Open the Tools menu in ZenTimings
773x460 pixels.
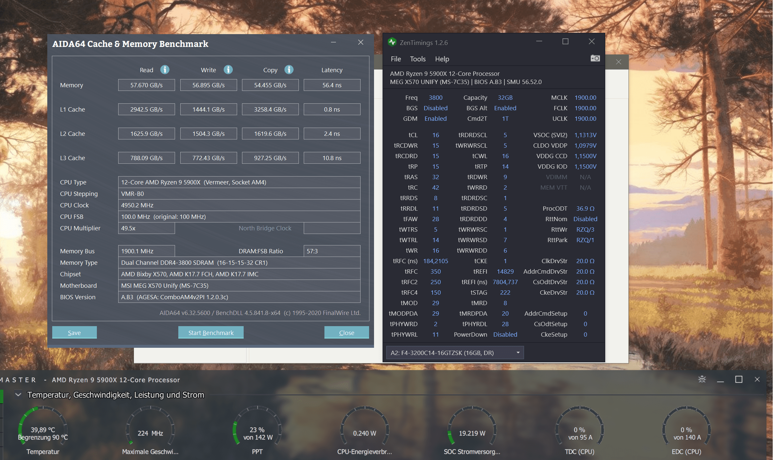(x=418, y=59)
